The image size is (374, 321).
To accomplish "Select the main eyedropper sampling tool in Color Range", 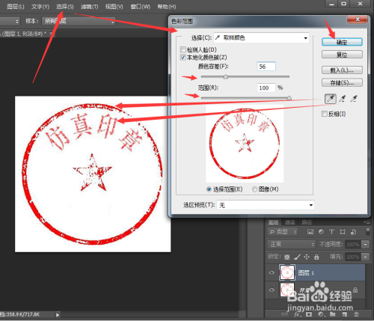I will tap(331, 99).
